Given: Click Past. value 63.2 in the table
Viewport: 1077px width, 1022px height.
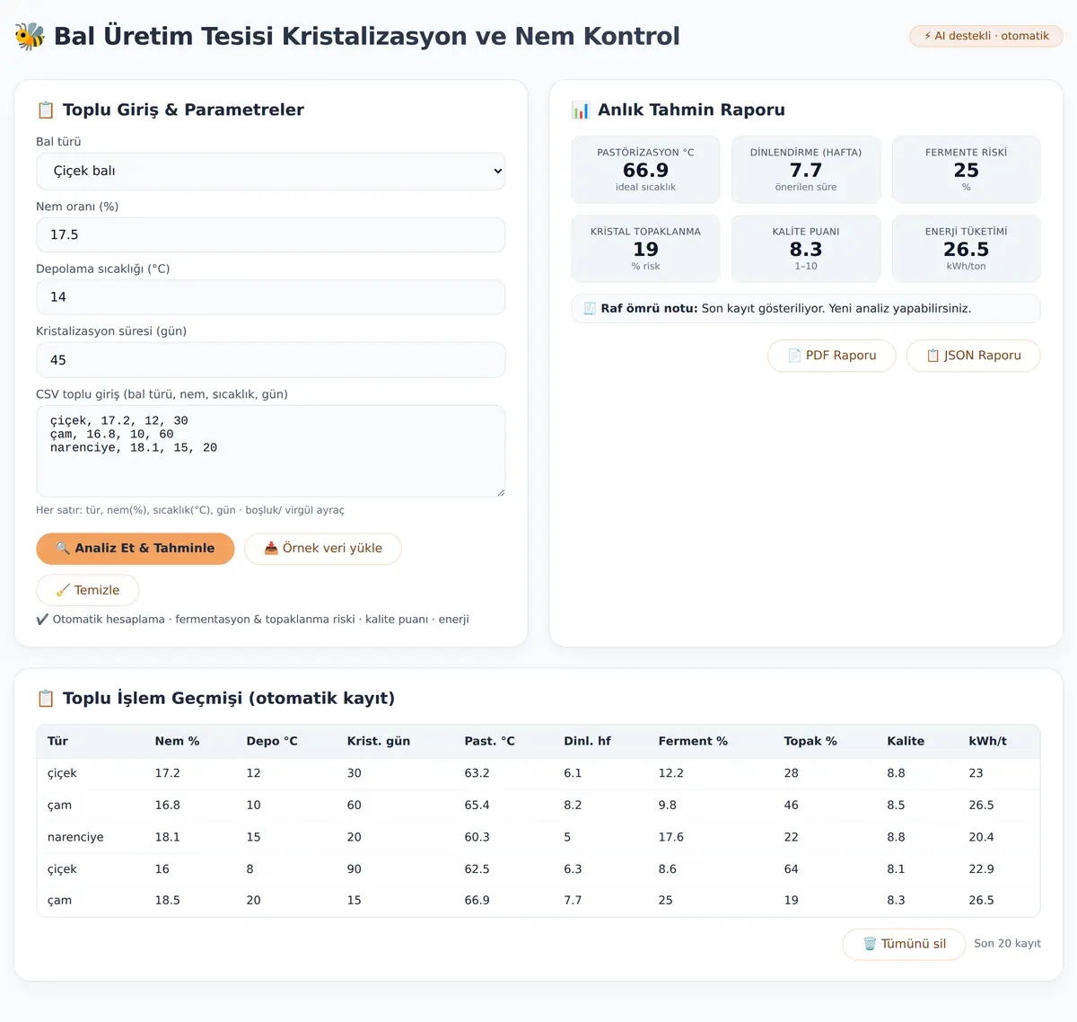Looking at the screenshot, I should pos(477,773).
